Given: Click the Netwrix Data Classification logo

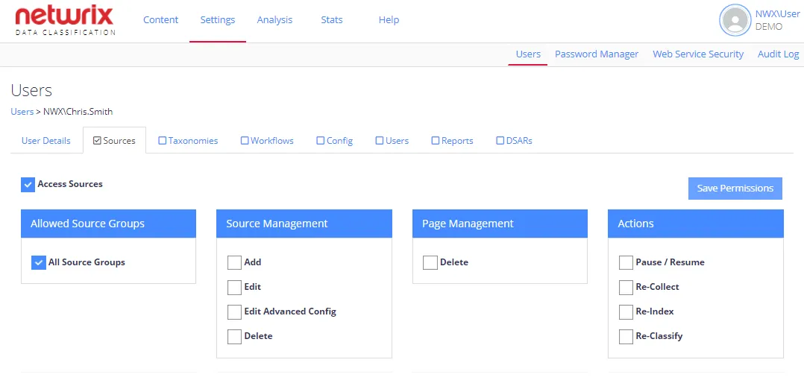Looking at the screenshot, I should click(65, 21).
